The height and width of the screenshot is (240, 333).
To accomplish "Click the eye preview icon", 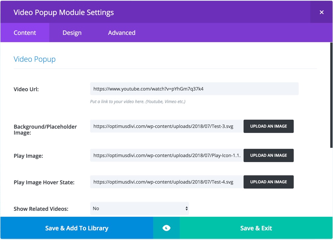I will (x=166, y=228).
